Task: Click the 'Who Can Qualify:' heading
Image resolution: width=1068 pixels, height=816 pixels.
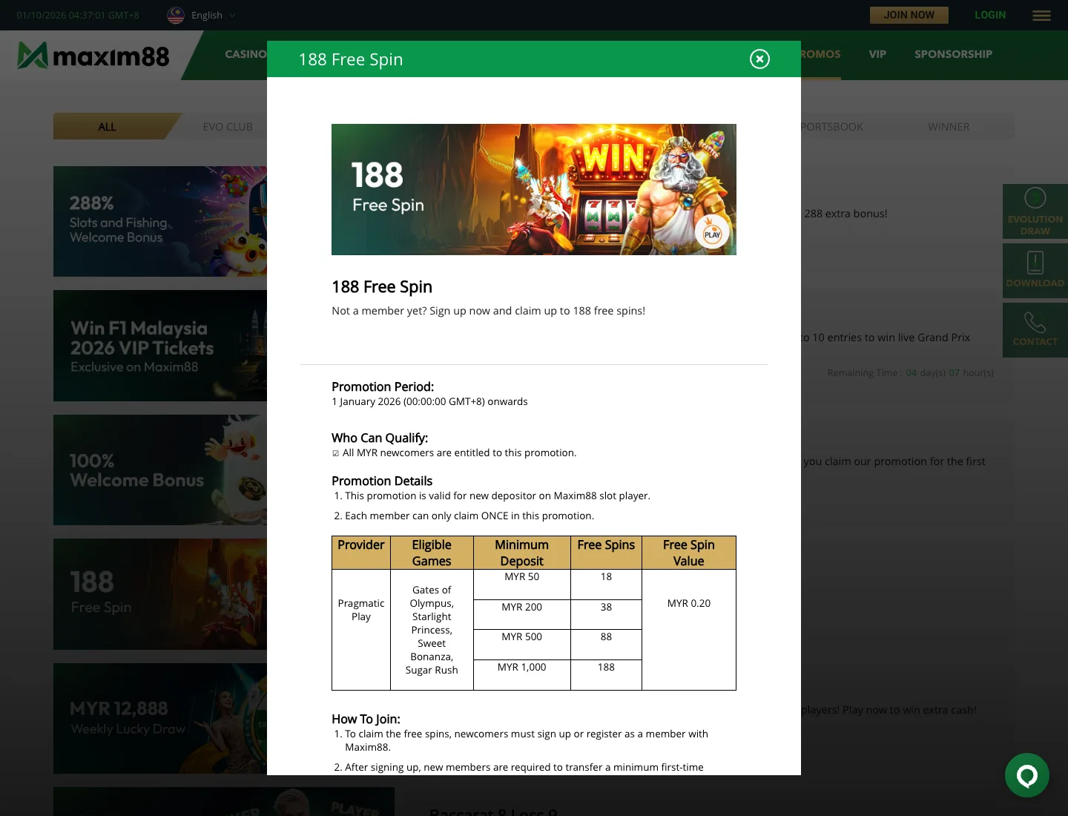Action: (x=380, y=438)
